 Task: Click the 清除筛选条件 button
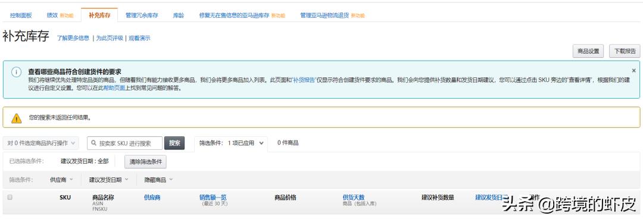click(x=146, y=162)
